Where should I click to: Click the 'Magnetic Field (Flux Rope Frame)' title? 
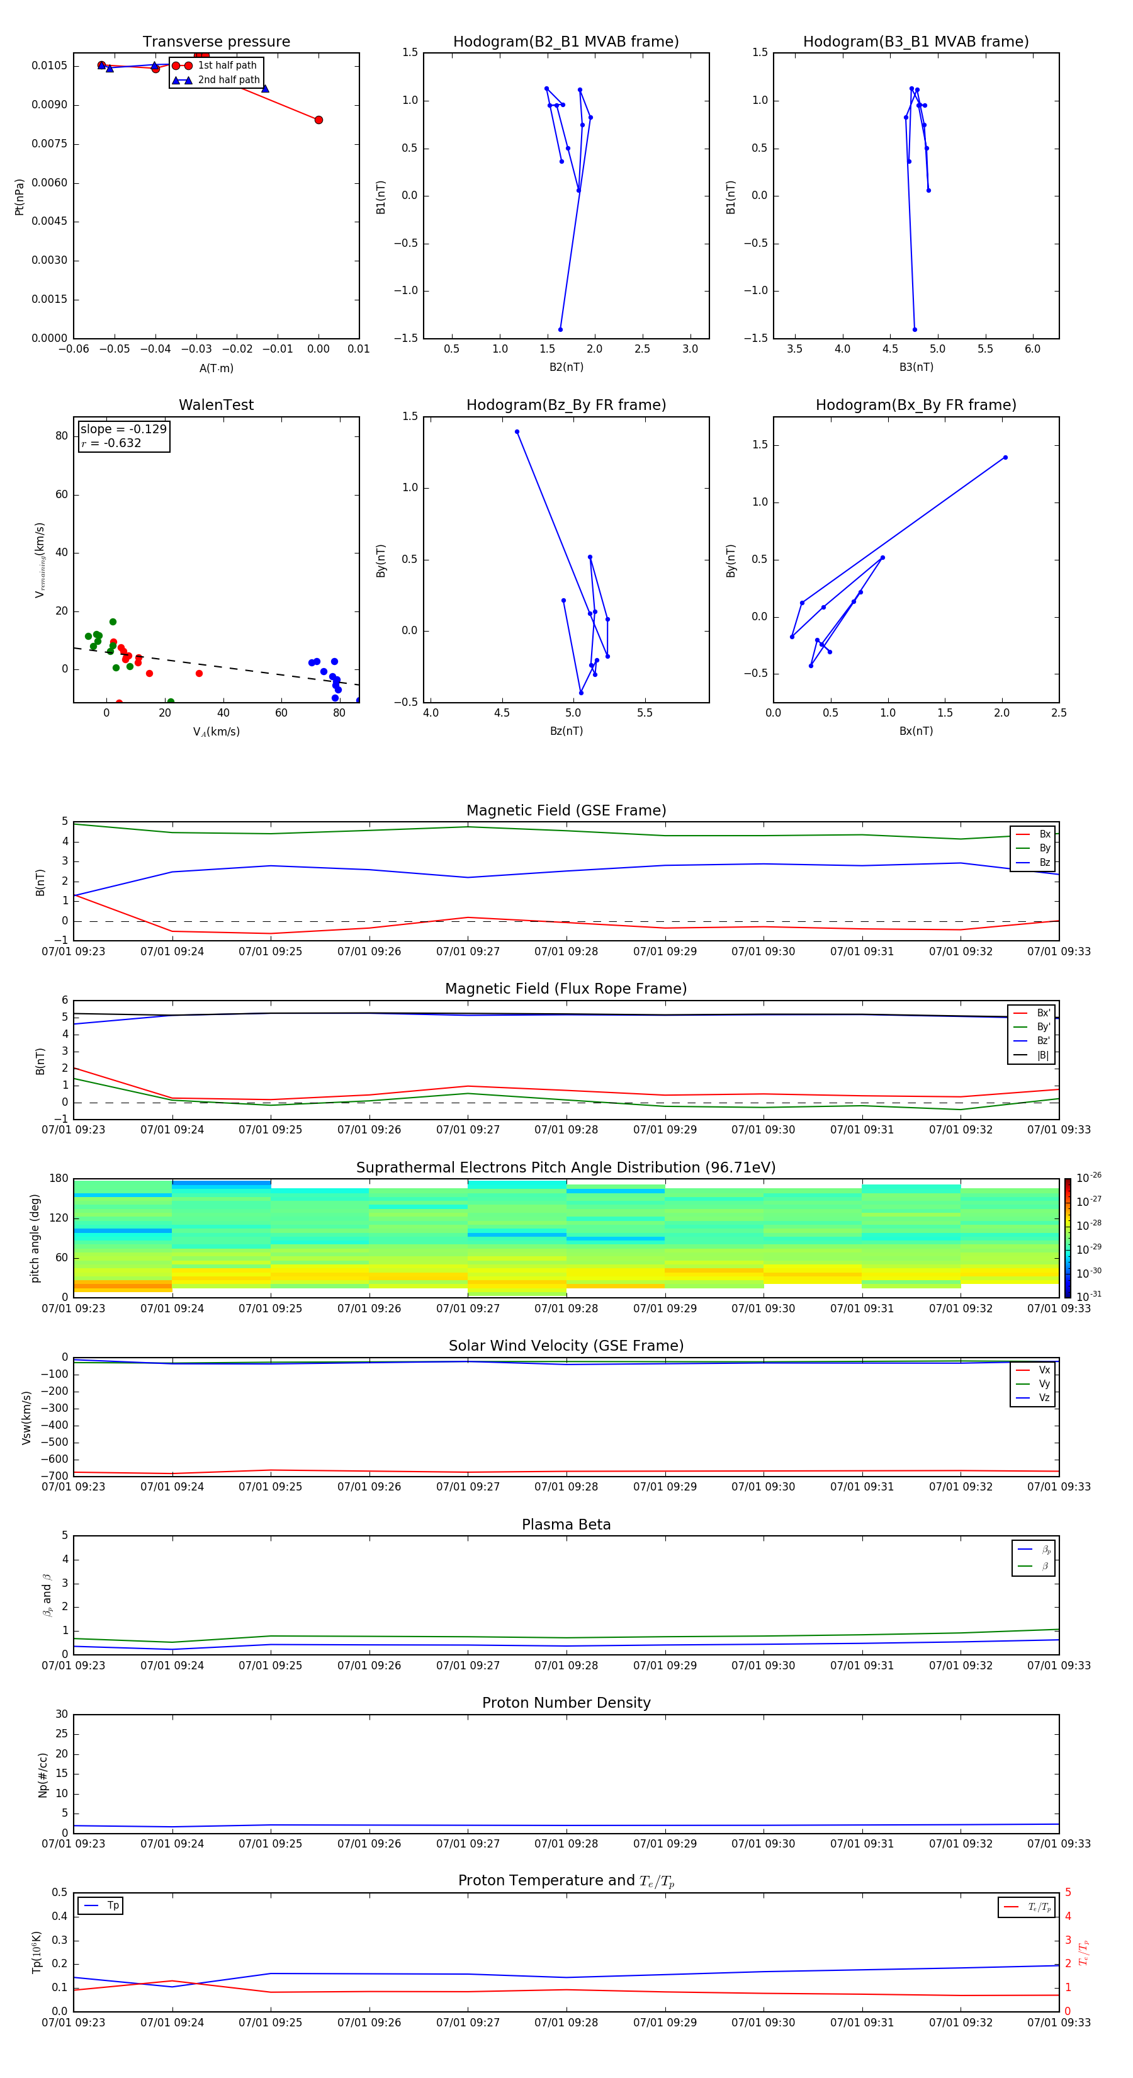point(566,989)
